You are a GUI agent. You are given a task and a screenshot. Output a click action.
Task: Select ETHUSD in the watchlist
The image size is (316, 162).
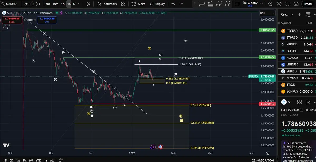coord(297,38)
